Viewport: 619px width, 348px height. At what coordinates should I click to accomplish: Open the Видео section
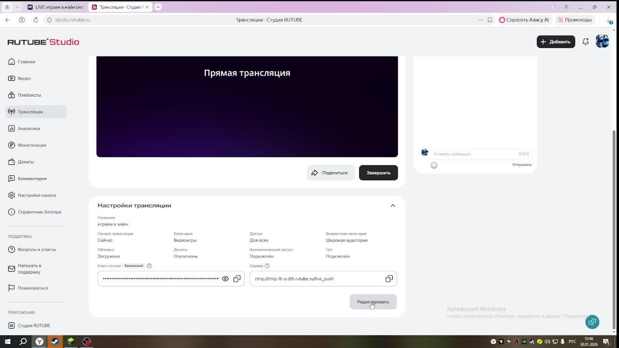(x=24, y=78)
